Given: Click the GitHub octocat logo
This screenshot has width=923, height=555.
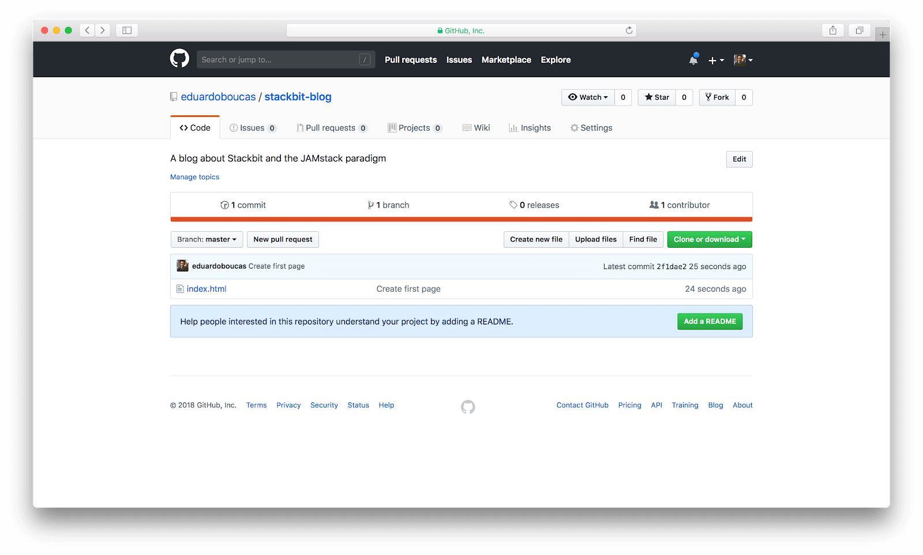Looking at the screenshot, I should [x=179, y=58].
